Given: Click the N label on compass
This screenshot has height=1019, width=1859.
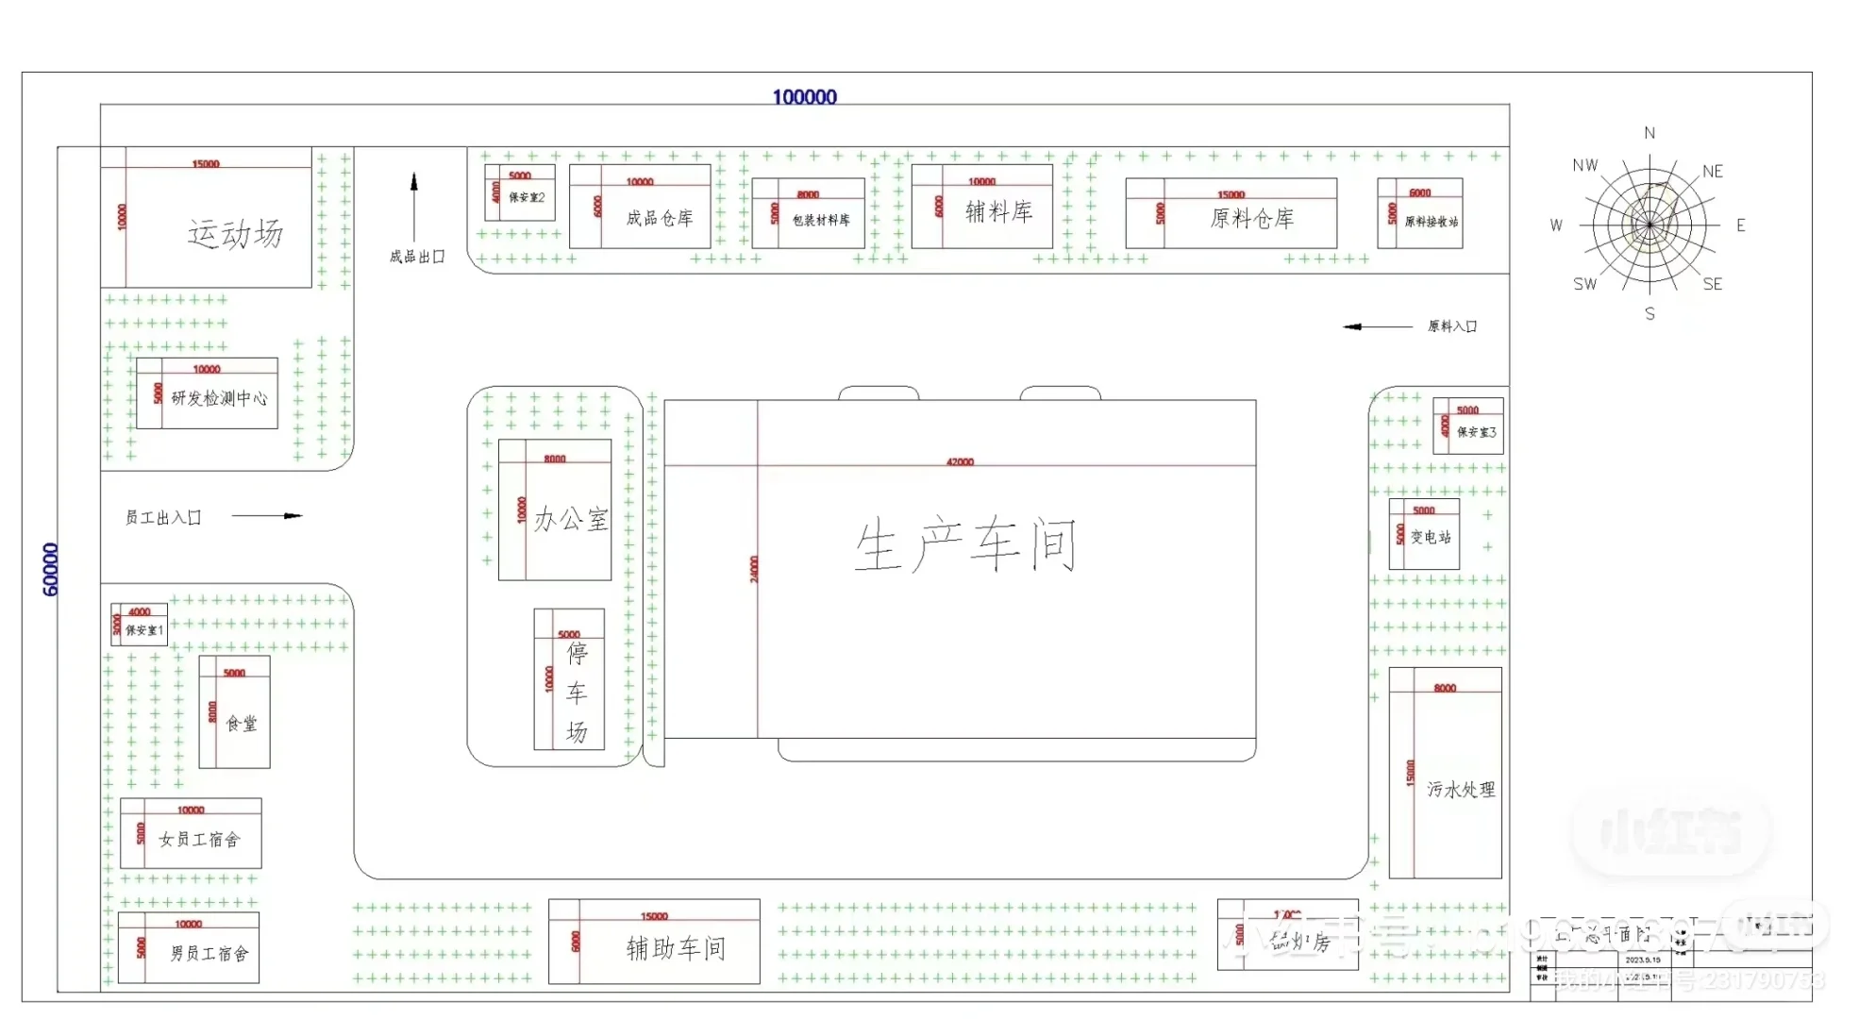Looking at the screenshot, I should [x=1650, y=133].
